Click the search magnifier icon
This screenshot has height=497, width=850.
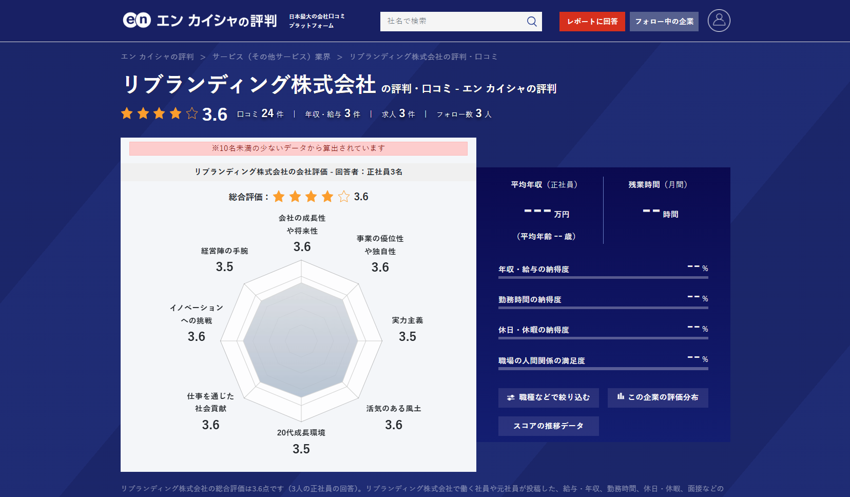pyautogui.click(x=532, y=22)
